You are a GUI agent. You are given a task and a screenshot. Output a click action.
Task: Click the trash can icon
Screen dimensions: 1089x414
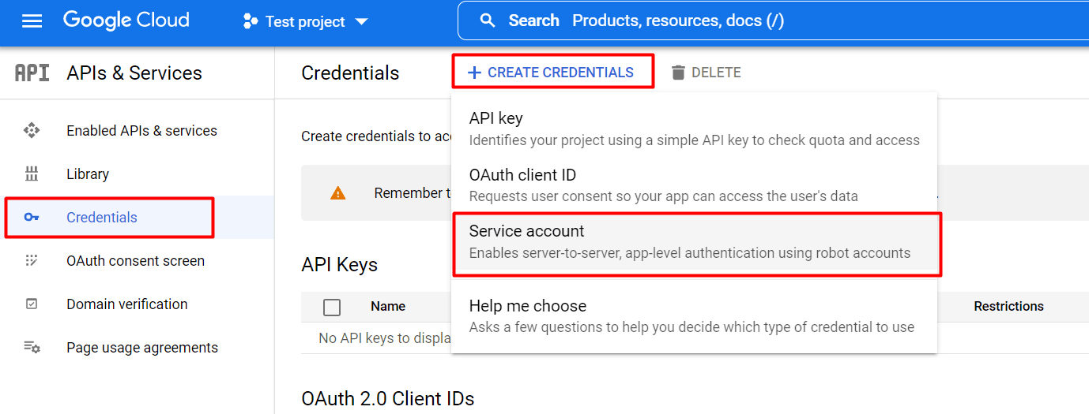(x=678, y=73)
